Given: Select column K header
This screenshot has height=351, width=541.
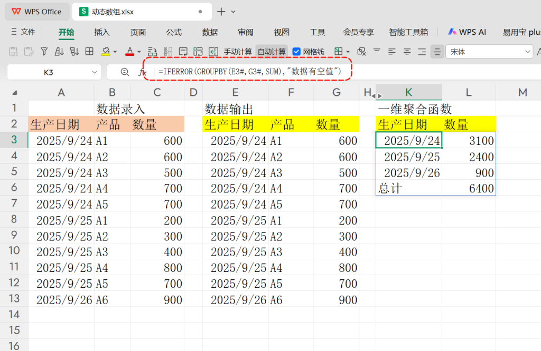Looking at the screenshot, I should [x=408, y=92].
